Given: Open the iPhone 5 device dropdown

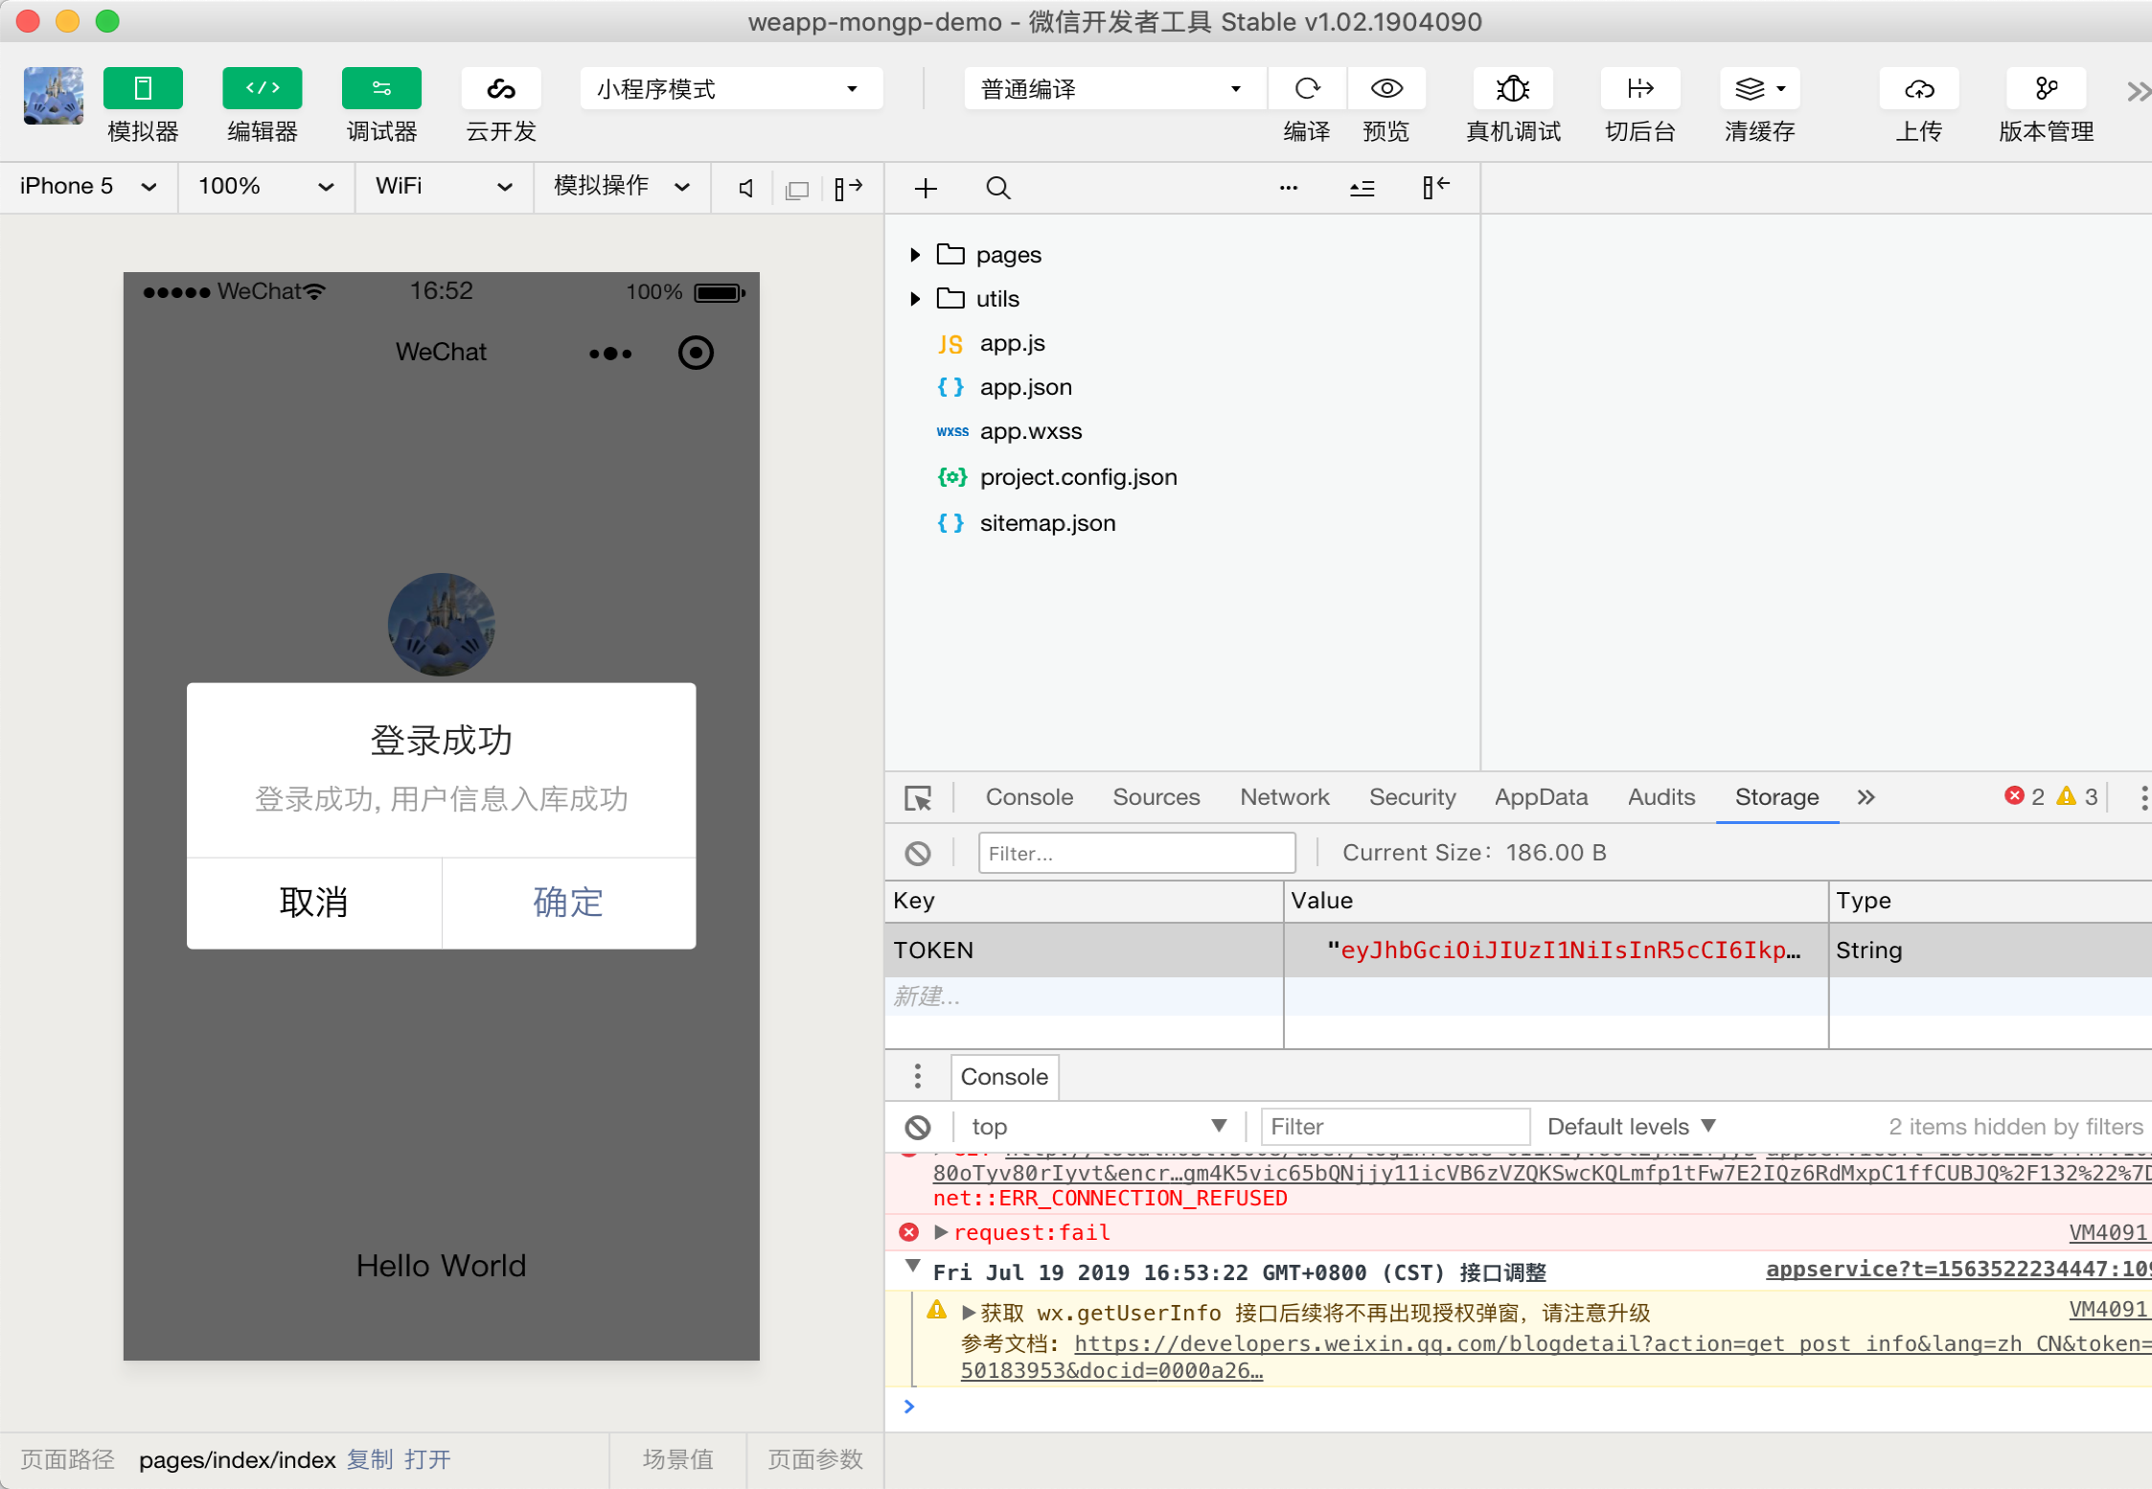Looking at the screenshot, I should click(87, 186).
